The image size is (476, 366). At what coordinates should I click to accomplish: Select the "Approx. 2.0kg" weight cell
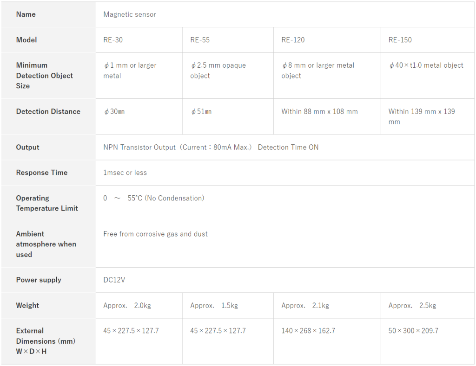coord(127,305)
